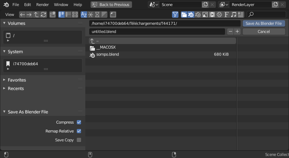
Task: Remove the RenderLayer view layer
Action: (282, 5)
